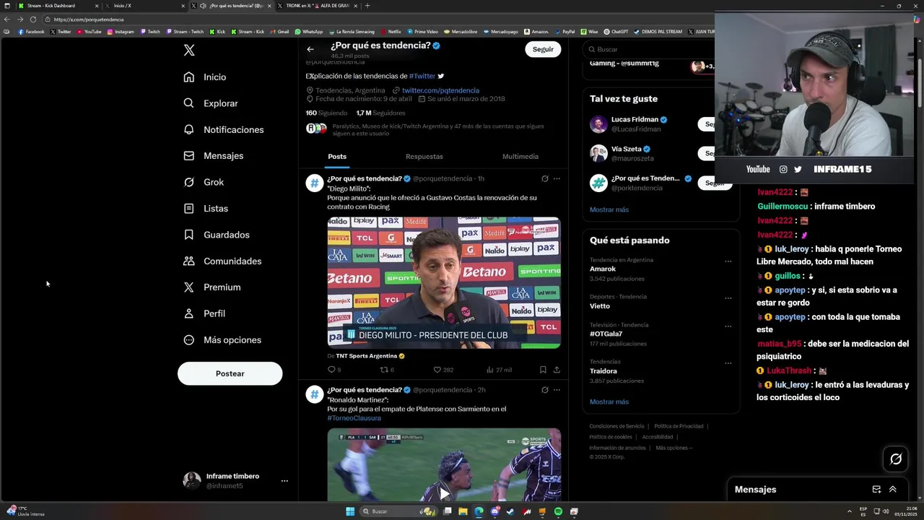The height and width of the screenshot is (520, 924).
Task: Compose new message in Mensajes drawer
Action: 876,490
